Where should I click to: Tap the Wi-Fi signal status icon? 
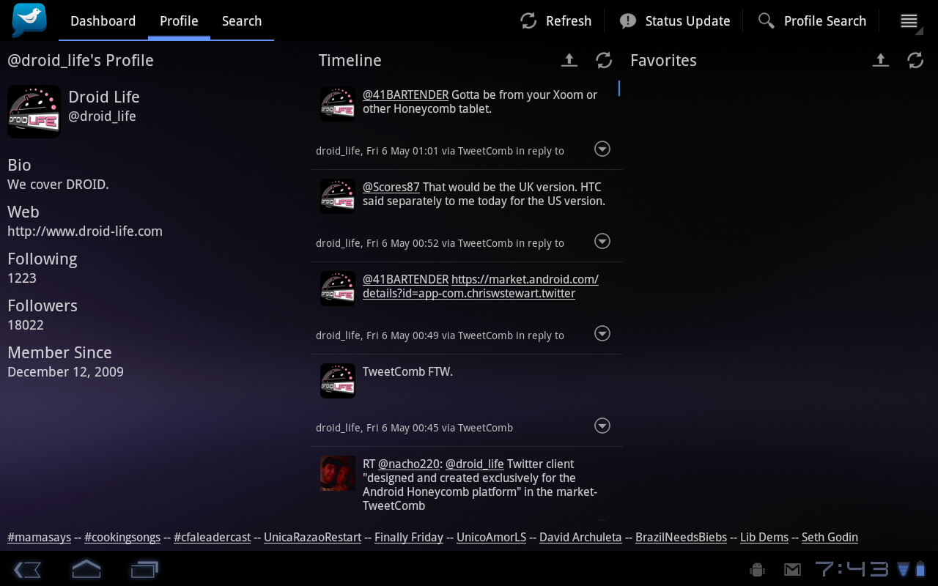(x=903, y=569)
